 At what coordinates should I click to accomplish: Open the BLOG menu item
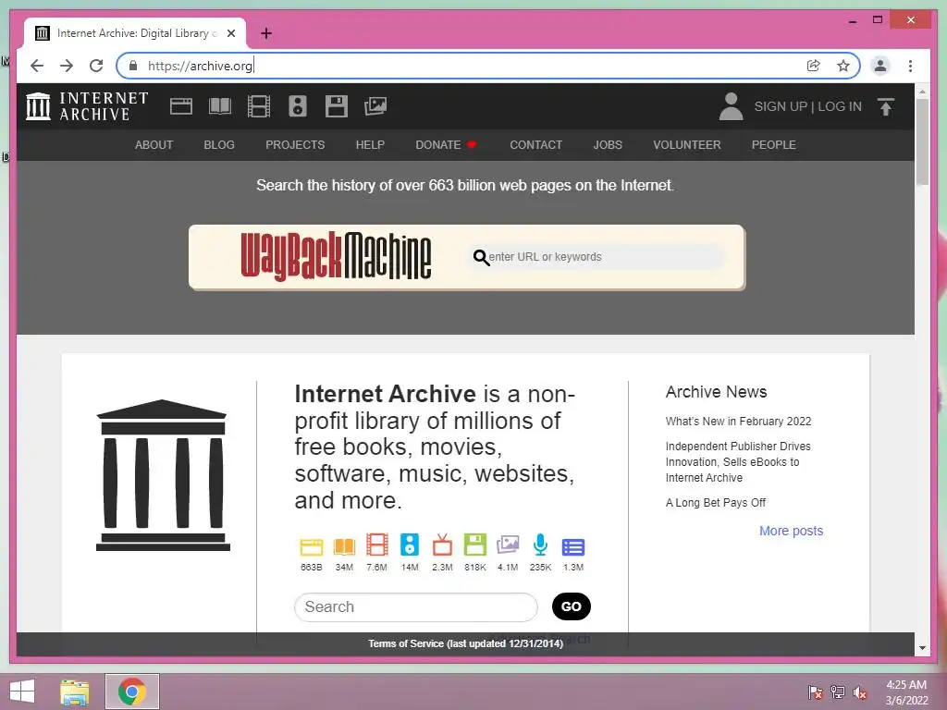(219, 145)
